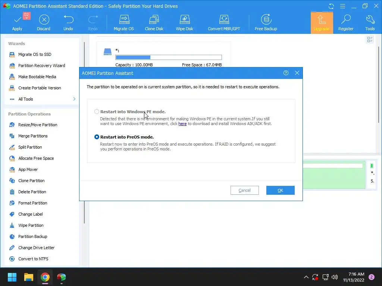Close the AOMEI Partition Assistant dialog
Viewport: 382px width, 286px height.
297,73
